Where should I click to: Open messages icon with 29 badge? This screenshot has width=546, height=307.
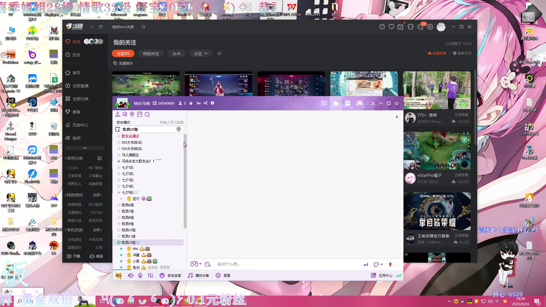[421, 27]
